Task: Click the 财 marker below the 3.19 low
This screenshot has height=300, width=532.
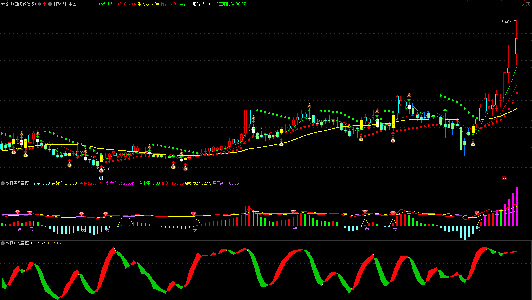Action: [101, 178]
